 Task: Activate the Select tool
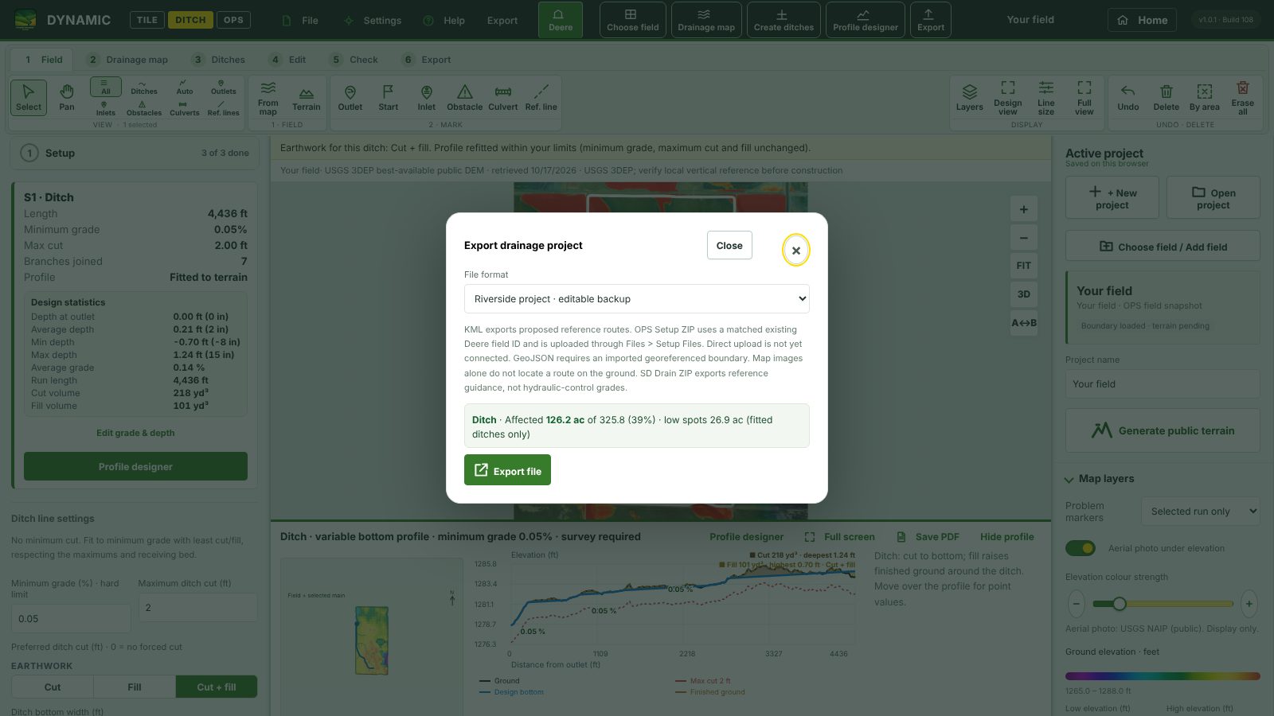[x=29, y=97]
